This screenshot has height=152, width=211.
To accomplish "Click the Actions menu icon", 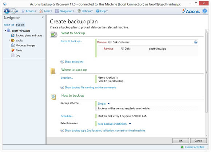I will (x=23, y=11).
